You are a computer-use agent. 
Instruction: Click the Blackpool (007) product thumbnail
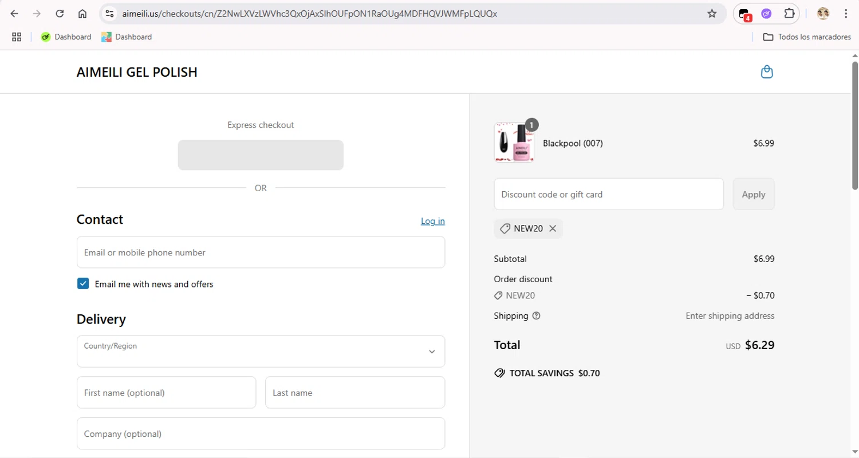tap(514, 142)
